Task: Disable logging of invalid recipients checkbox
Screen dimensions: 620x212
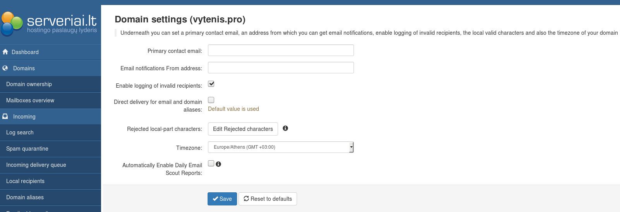Action: tap(211, 84)
